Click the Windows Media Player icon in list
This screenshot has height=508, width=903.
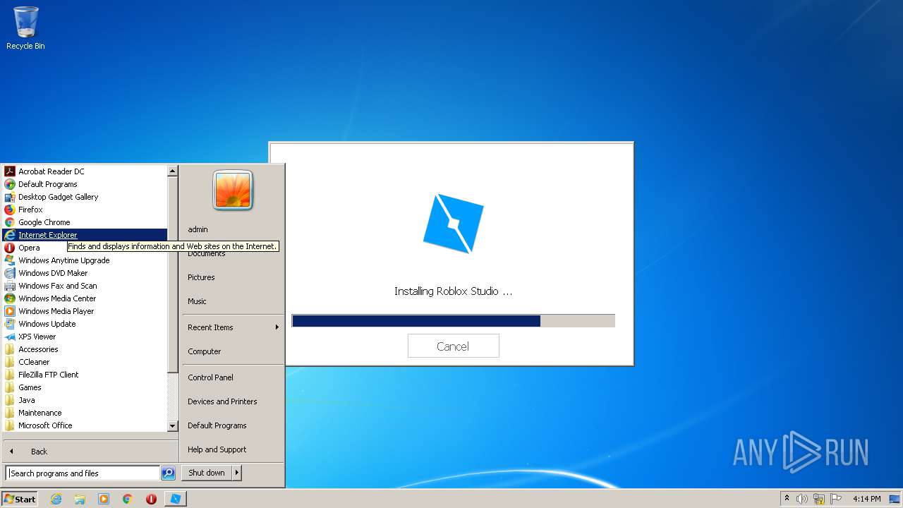(x=10, y=311)
